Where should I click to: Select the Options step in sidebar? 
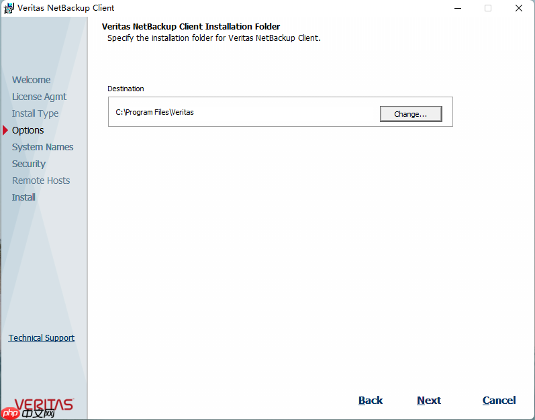[x=28, y=130]
